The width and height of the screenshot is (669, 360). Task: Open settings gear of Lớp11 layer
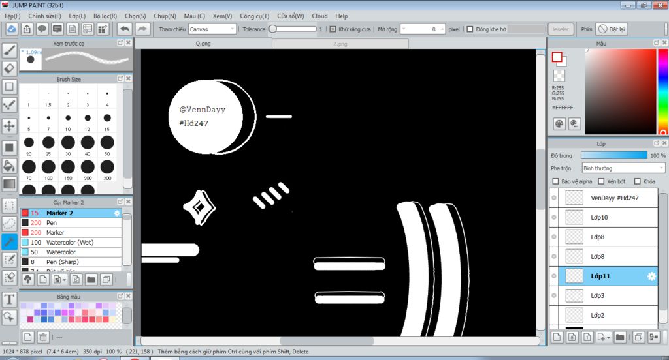coord(651,276)
